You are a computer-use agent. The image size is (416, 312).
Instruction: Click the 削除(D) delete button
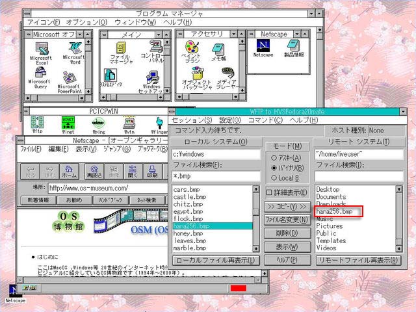point(287,233)
